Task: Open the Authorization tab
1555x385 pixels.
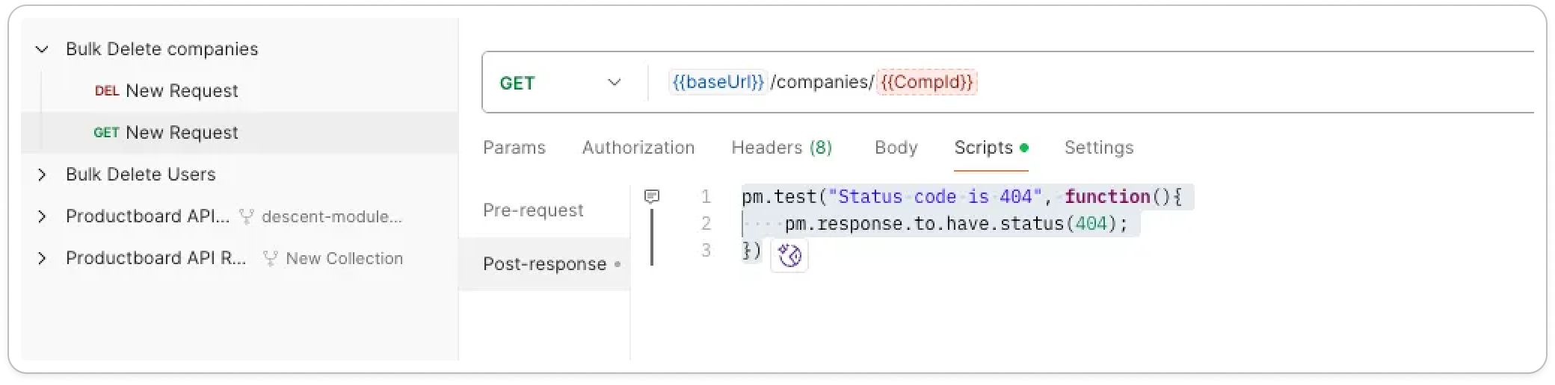Action: coord(638,148)
